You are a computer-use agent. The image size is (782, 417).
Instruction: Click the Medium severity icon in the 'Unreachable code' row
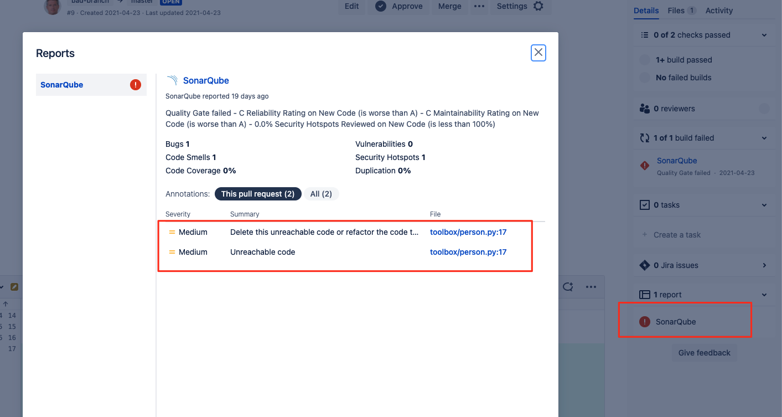172,252
